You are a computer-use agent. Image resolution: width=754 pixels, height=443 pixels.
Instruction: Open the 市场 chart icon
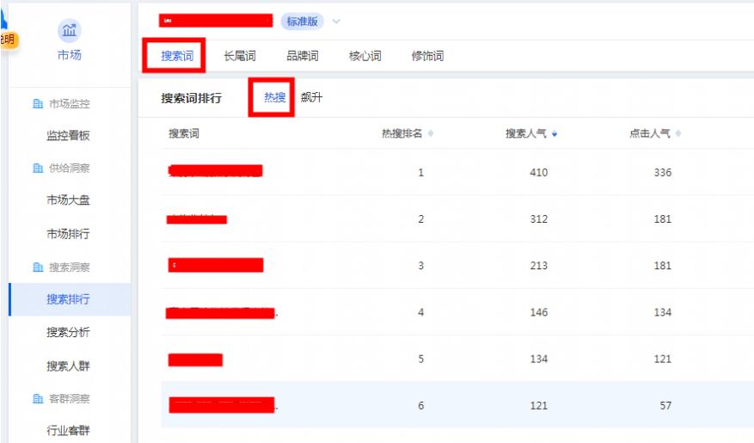pos(70,31)
